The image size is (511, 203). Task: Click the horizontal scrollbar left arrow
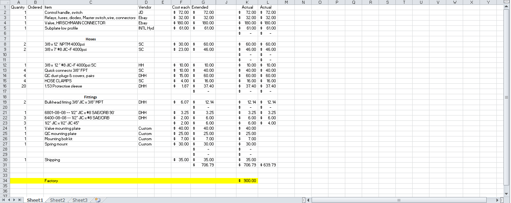[309, 200]
